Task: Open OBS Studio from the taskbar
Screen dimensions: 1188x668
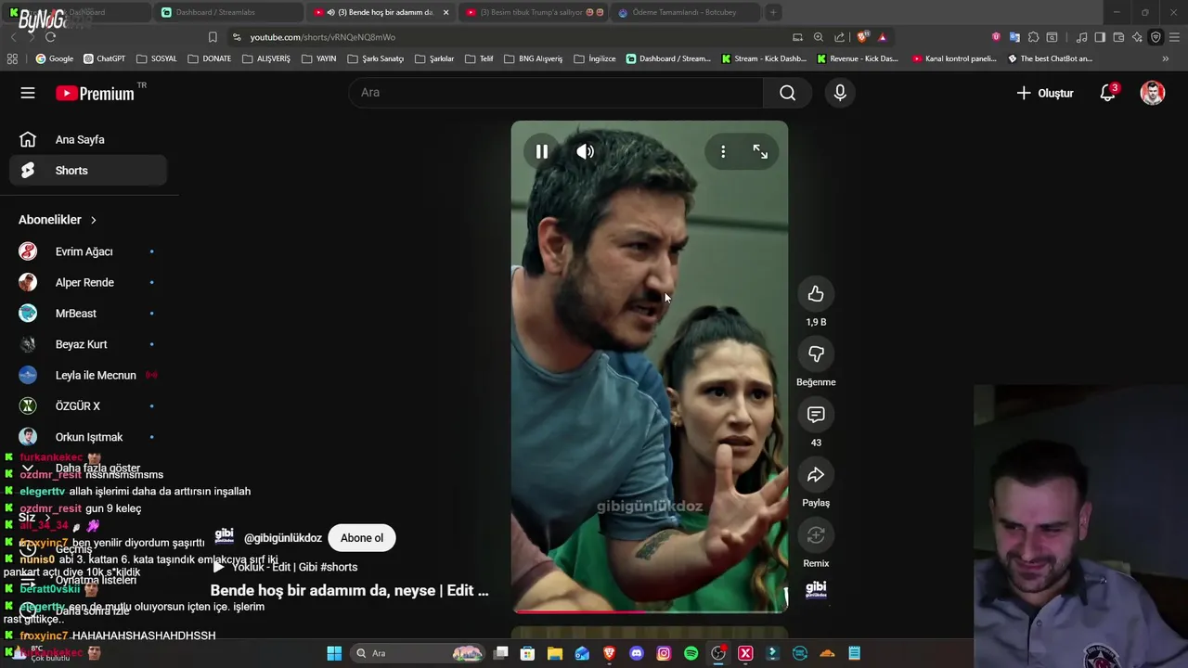Action: tap(717, 653)
